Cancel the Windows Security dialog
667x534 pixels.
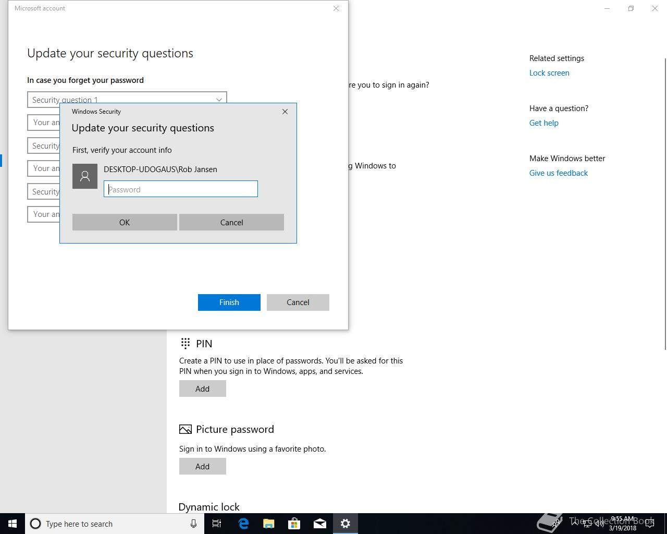pos(231,222)
